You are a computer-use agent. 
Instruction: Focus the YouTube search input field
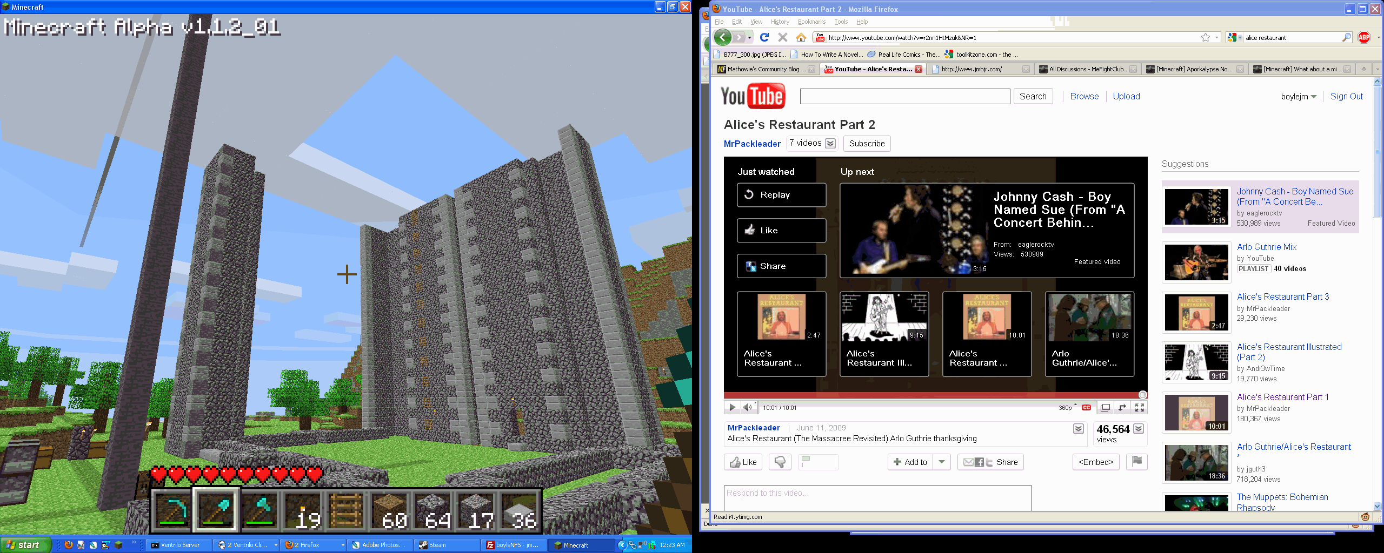coord(904,97)
